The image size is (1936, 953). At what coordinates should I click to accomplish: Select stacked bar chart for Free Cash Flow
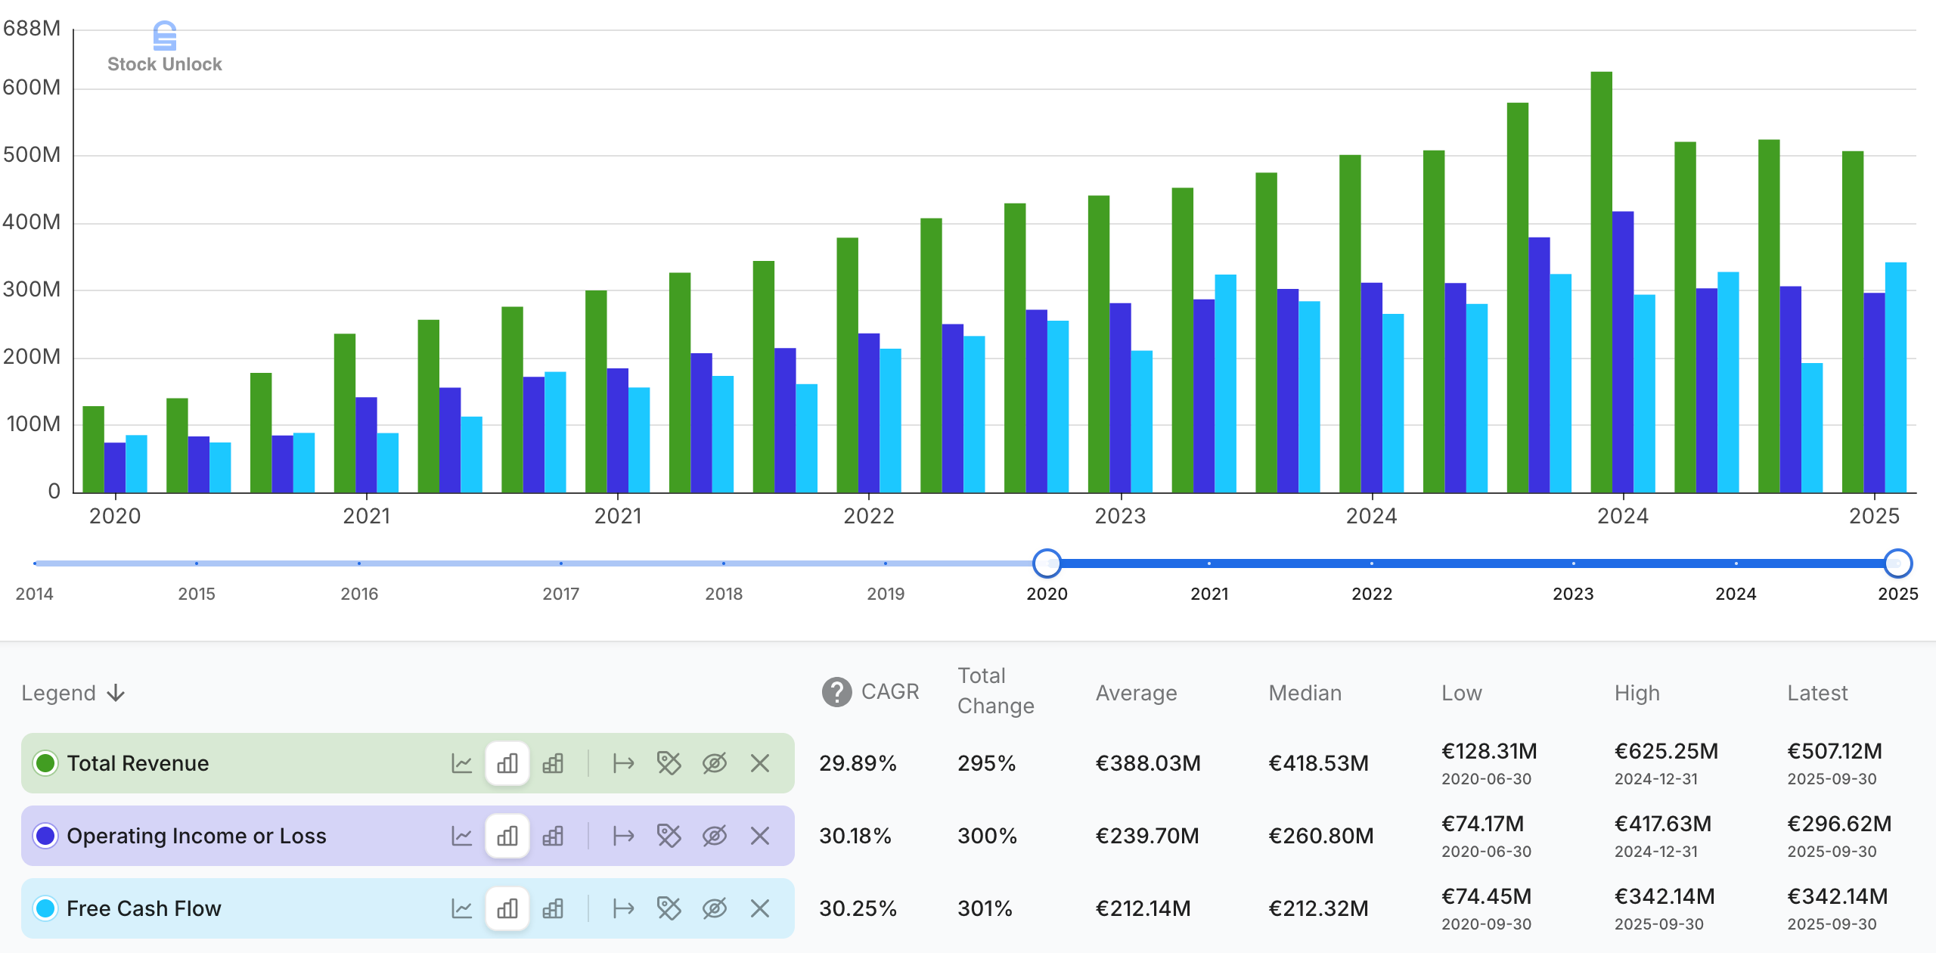(x=553, y=908)
